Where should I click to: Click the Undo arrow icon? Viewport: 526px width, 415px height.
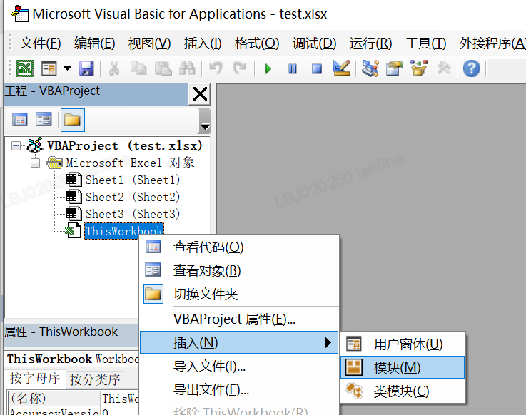pos(216,68)
